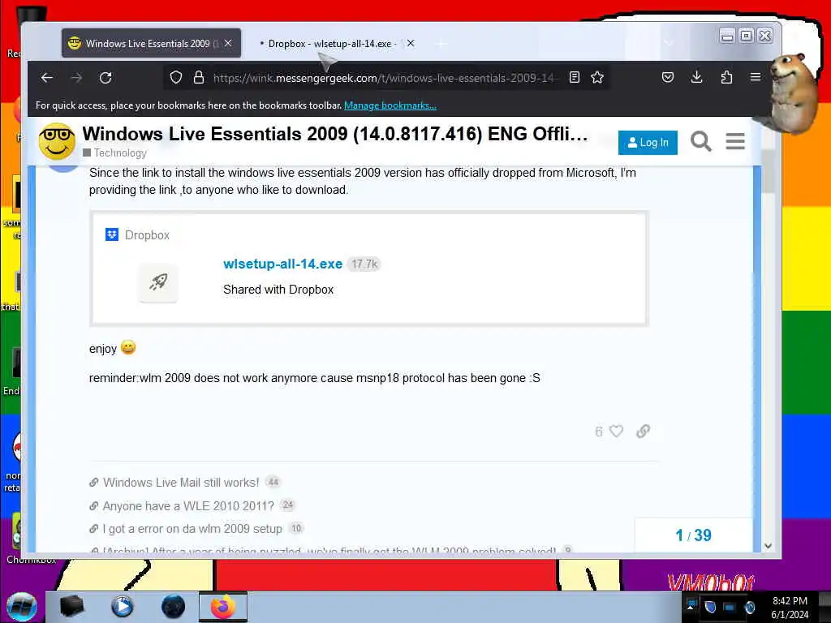This screenshot has width=831, height=623.
Task: Click the topic title heading
Action: pyautogui.click(x=335, y=134)
